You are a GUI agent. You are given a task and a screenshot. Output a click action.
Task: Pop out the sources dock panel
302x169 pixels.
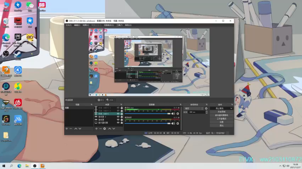(121, 105)
